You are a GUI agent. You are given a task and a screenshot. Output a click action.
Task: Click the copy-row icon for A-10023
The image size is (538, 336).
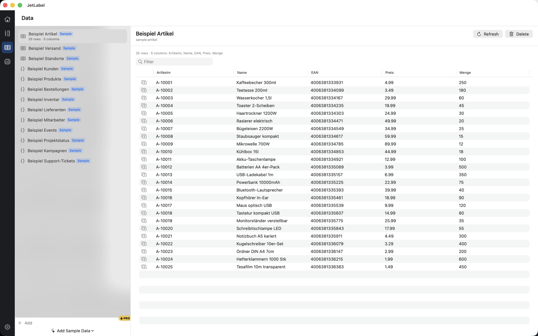coord(144,251)
